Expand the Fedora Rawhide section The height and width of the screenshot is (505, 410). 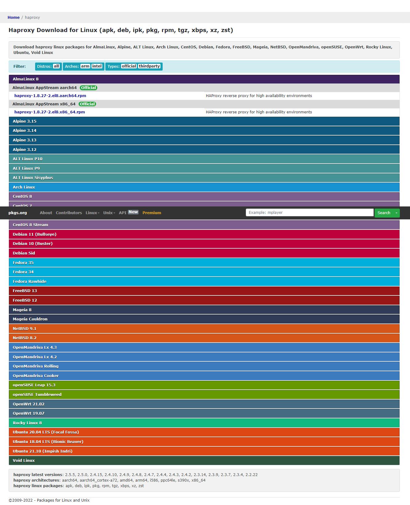[204, 282]
